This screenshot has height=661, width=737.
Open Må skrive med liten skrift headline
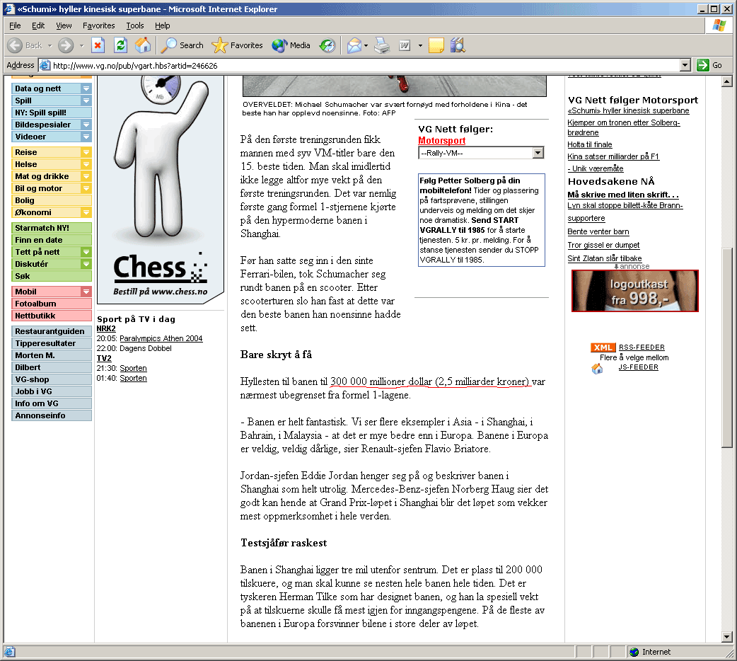[623, 195]
